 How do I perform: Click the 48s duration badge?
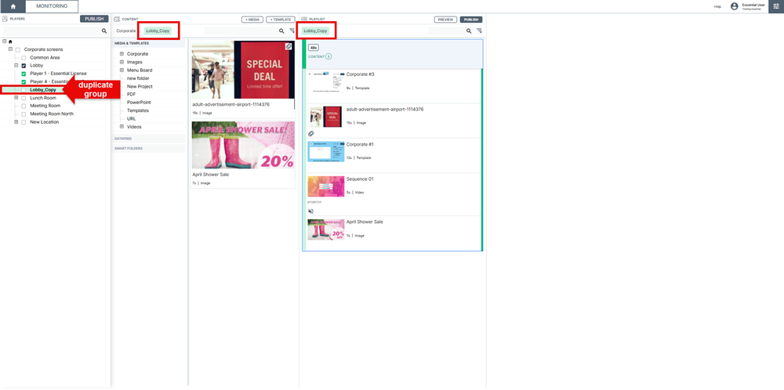(x=314, y=48)
